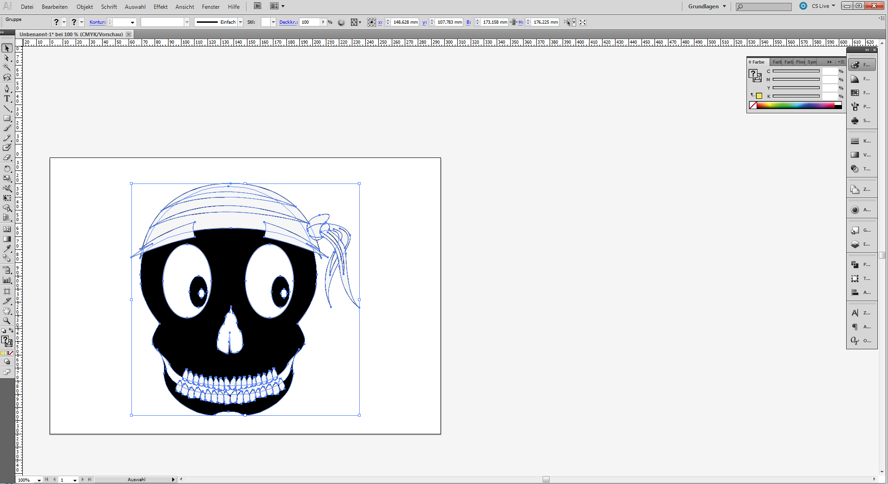Image resolution: width=888 pixels, height=484 pixels.
Task: Open the Objekt menu
Action: point(85,7)
